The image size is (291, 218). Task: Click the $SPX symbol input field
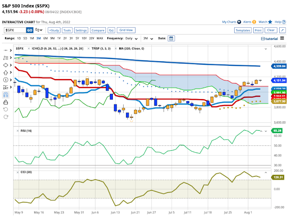click(x=15, y=30)
